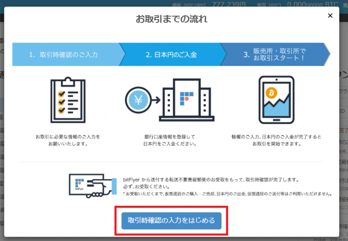Click the 取引時確認の入力をはじめる button
Screen dimensions: 348x241
171,221
